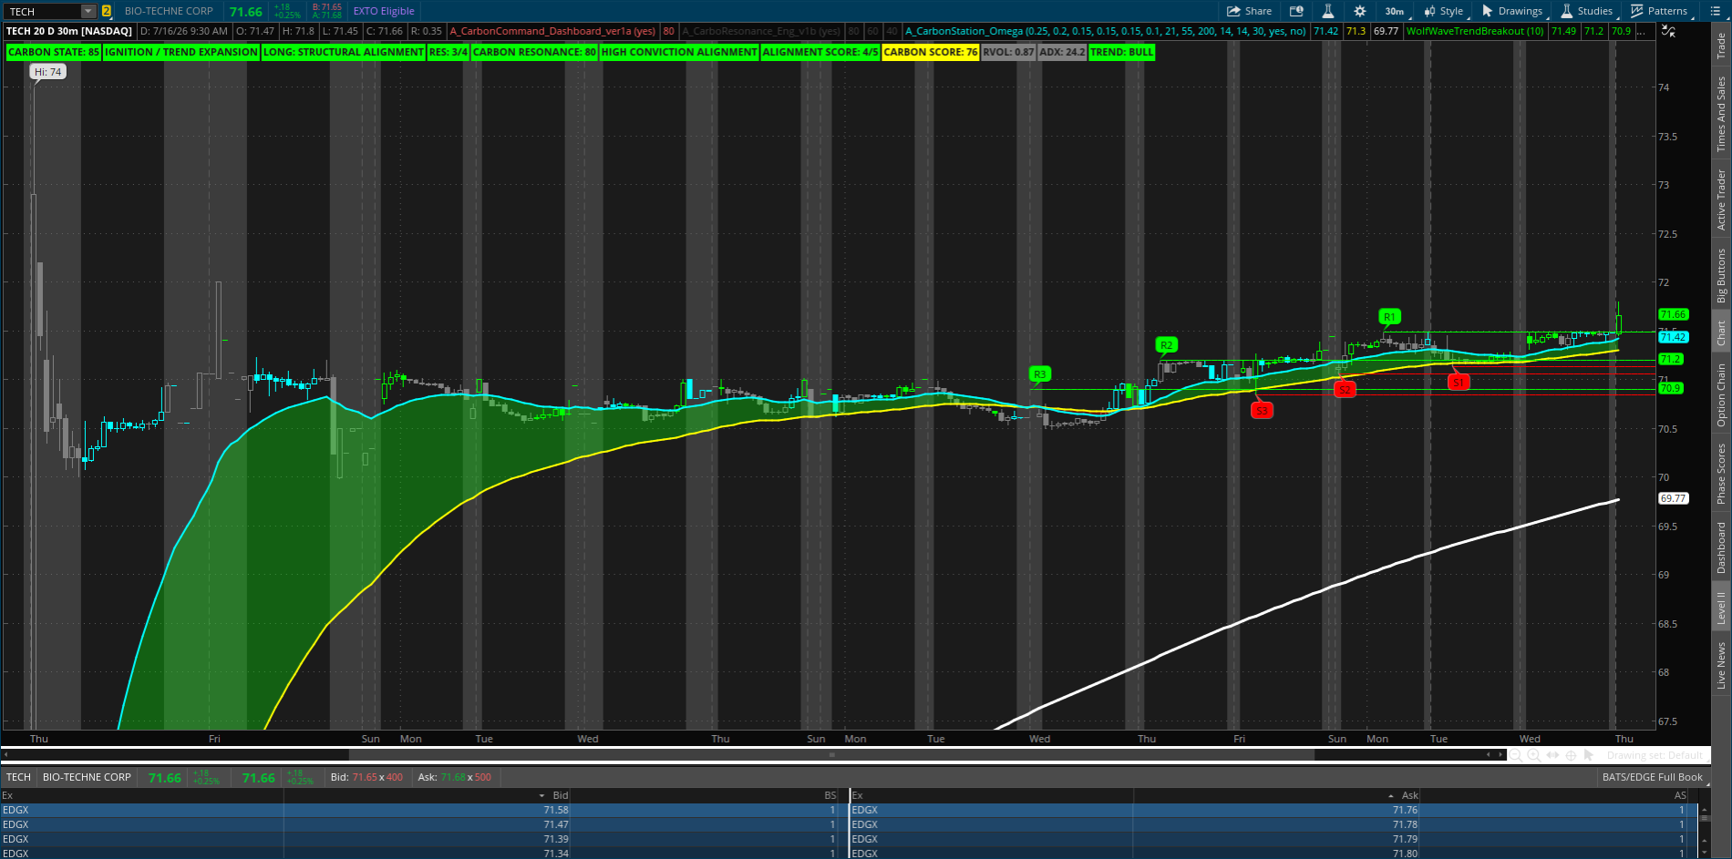Screen dimensions: 1732x859
Task: Sort by the Ask column header
Action: click(x=1409, y=795)
